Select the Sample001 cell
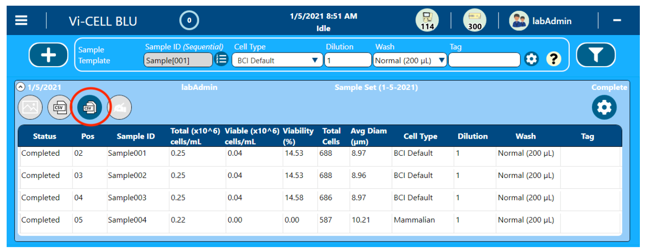 point(127,153)
